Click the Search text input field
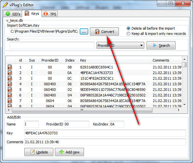 [x=52, y=45]
